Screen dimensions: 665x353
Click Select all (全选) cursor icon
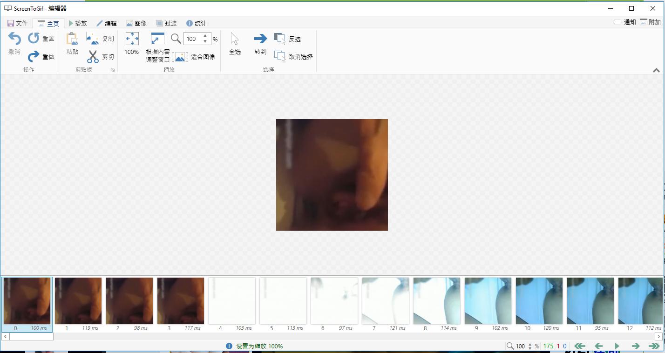pos(235,39)
